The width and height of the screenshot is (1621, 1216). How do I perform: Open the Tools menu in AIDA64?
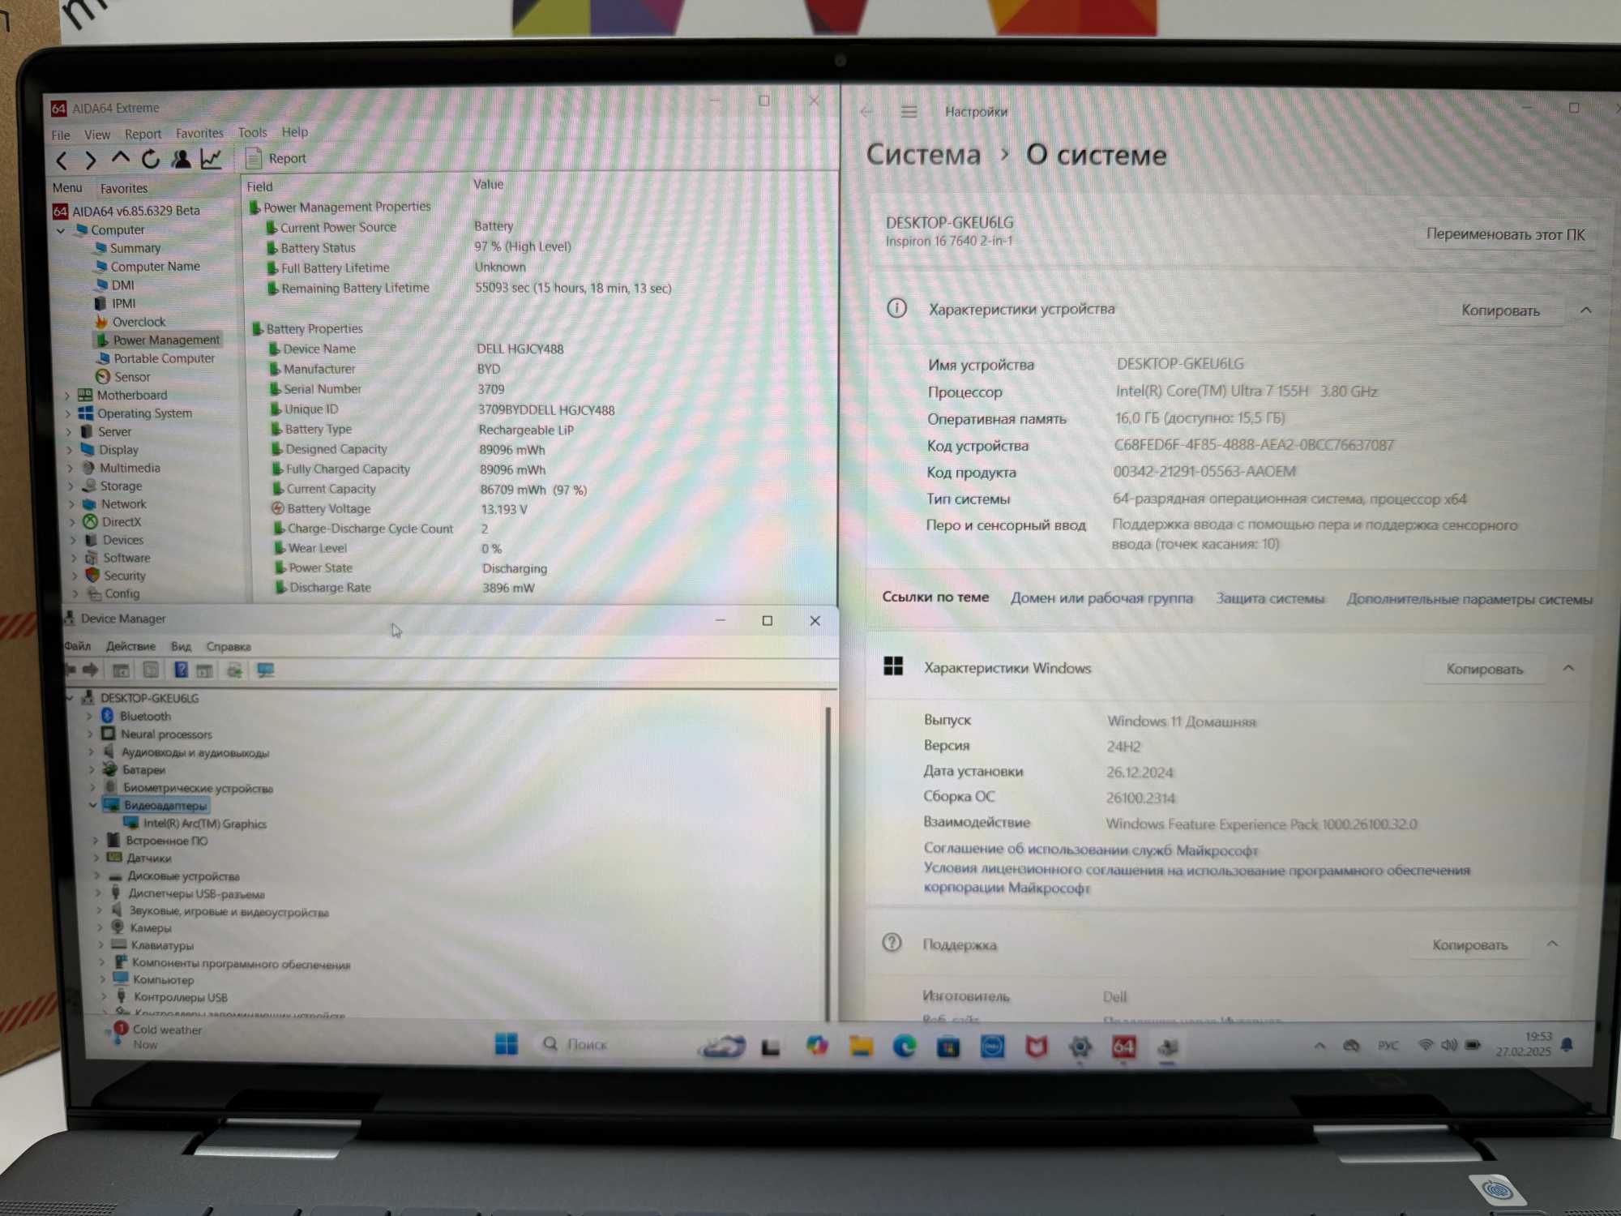pyautogui.click(x=252, y=132)
